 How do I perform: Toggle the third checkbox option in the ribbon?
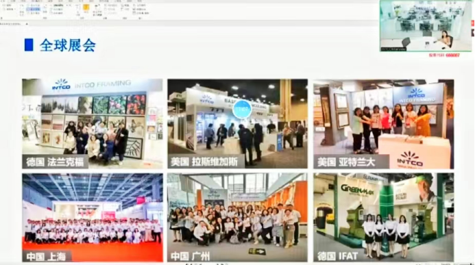pyautogui.click(x=34, y=13)
